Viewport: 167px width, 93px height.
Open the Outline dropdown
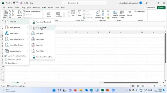click(129, 14)
